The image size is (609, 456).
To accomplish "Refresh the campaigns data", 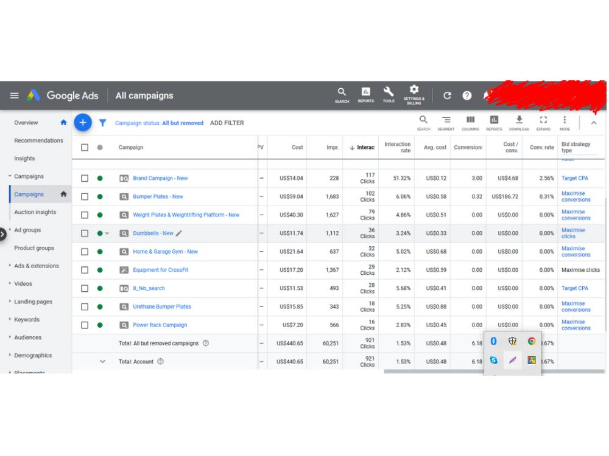I will coord(447,95).
